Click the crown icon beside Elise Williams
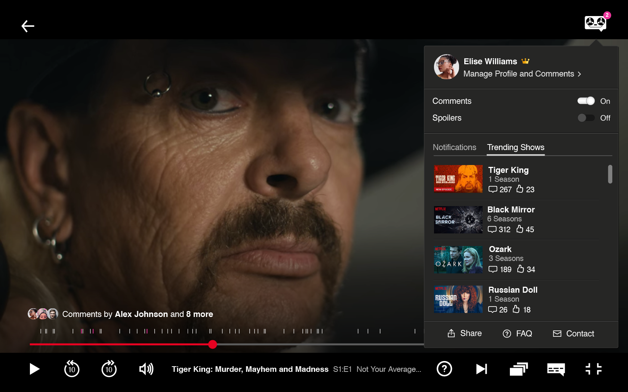 point(526,61)
